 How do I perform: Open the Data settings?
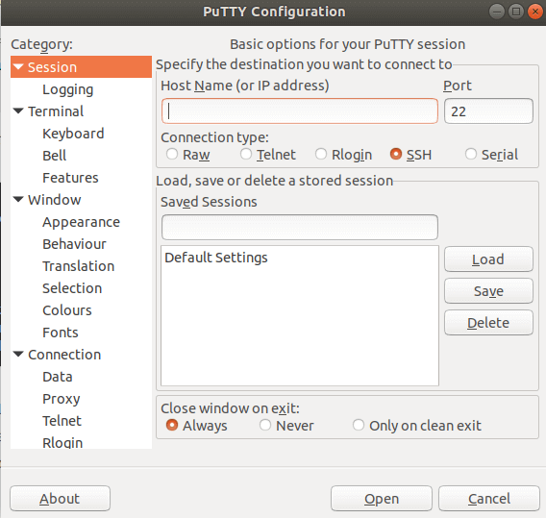[x=58, y=377]
